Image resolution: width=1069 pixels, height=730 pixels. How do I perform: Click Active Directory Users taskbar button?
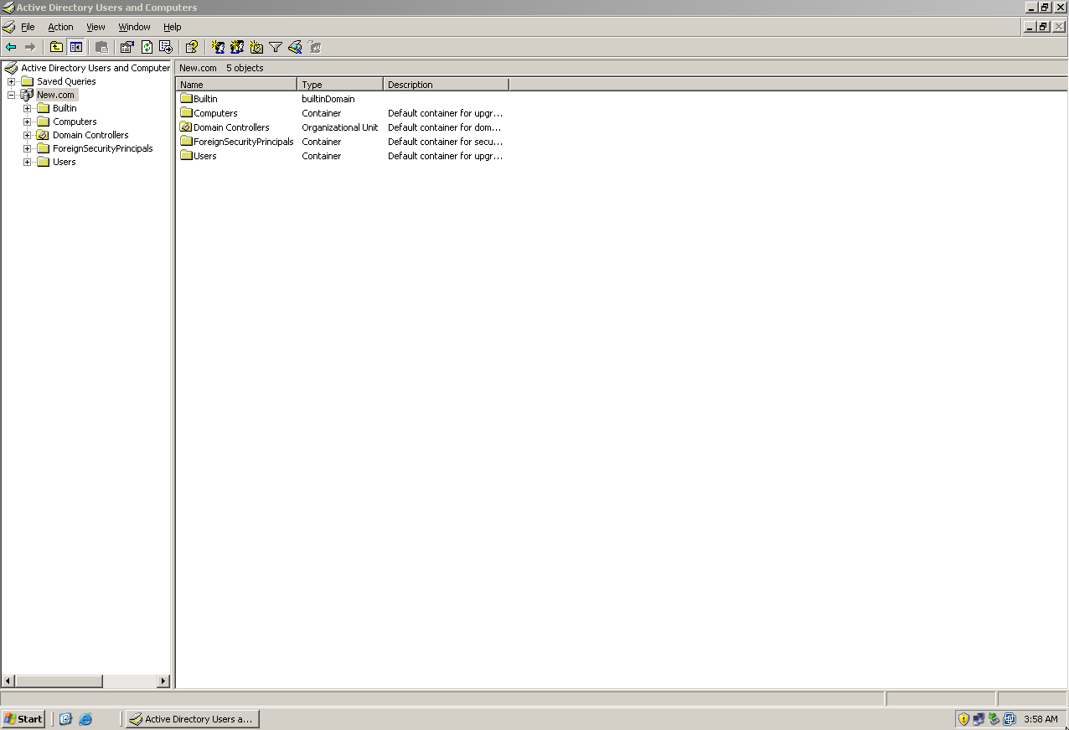click(x=192, y=719)
